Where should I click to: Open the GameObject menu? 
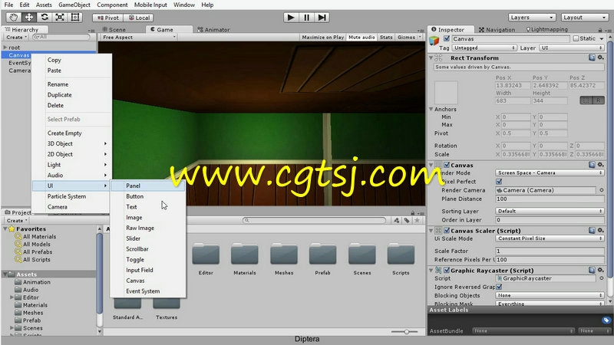74,5
